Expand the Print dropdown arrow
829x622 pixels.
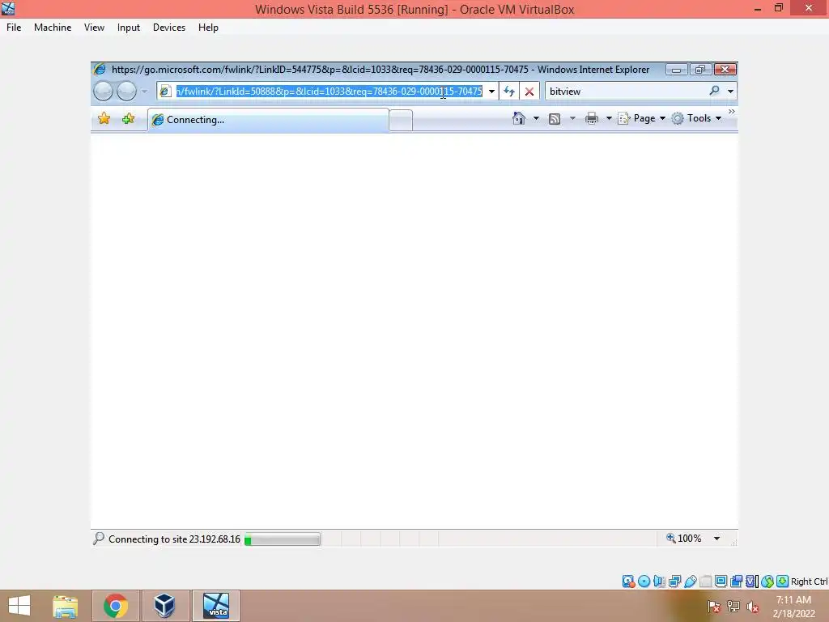[608, 118]
